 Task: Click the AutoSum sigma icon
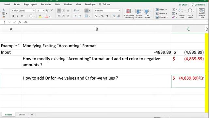173,10
